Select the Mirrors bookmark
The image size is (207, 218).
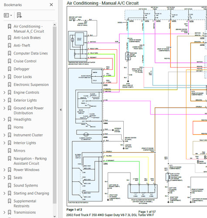click(x=20, y=151)
